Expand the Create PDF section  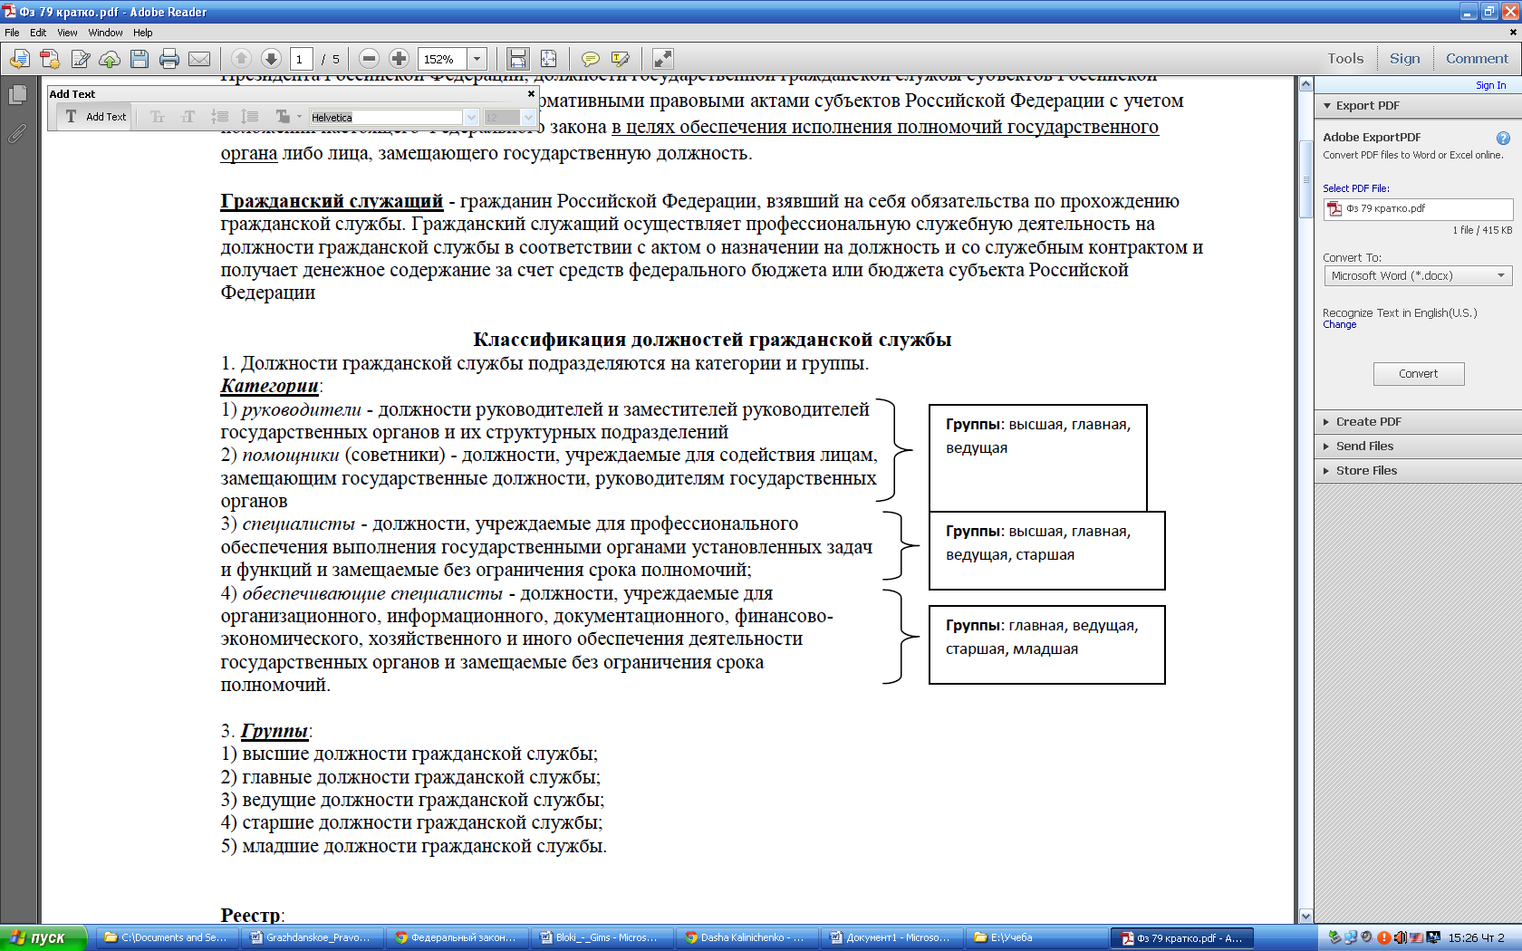coord(1418,422)
